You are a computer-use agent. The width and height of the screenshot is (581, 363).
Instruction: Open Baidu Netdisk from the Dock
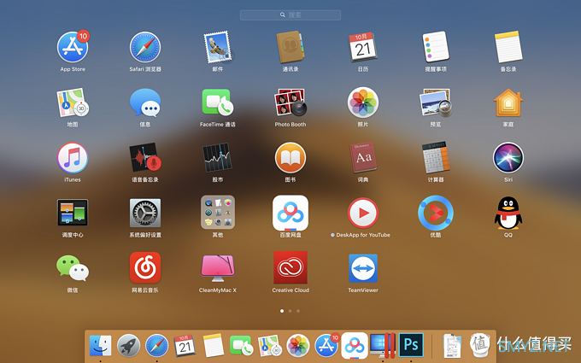tap(355, 346)
